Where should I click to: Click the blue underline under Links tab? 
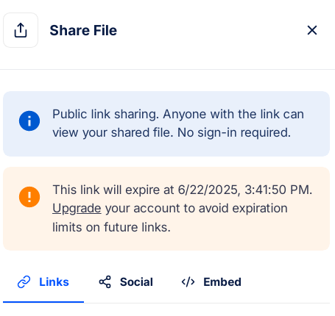coord(43,302)
